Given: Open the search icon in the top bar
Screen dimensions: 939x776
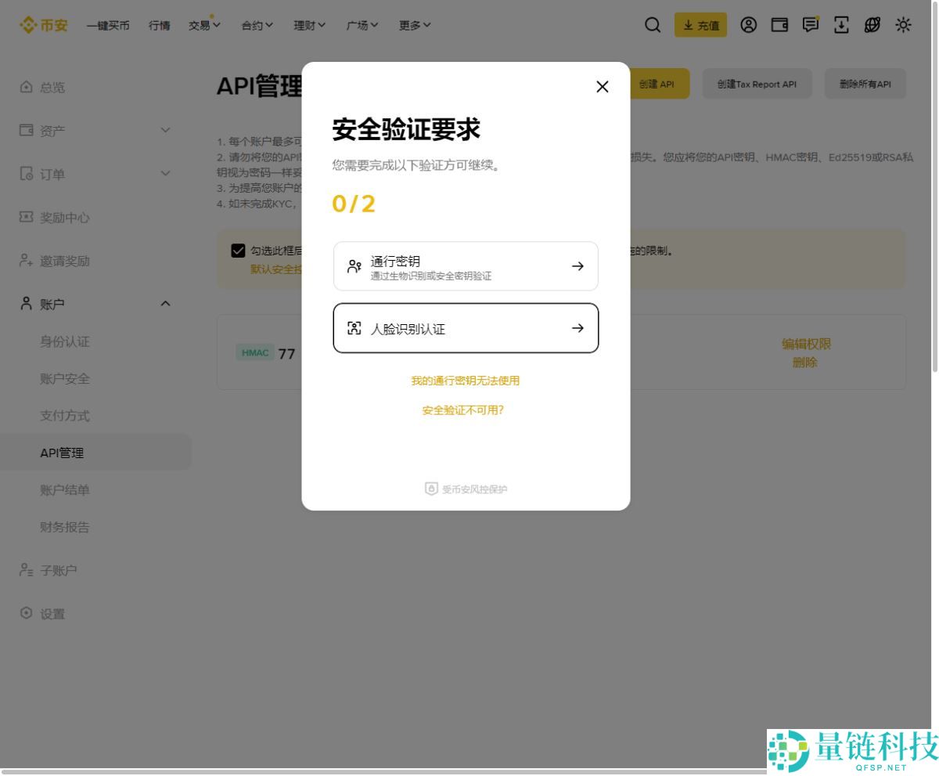Looking at the screenshot, I should 653,25.
